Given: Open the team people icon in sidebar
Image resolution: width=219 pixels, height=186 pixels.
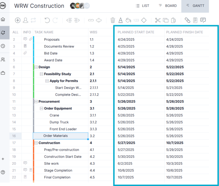Looking at the screenshot, I should pos(3,60).
